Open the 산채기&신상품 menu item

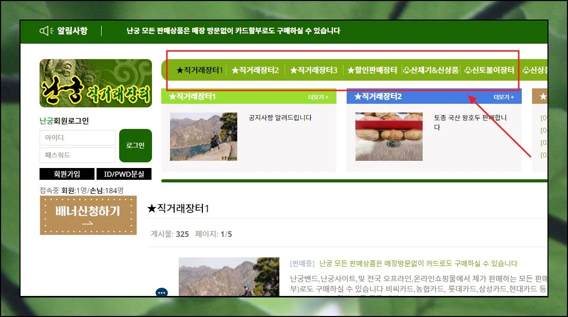click(430, 70)
